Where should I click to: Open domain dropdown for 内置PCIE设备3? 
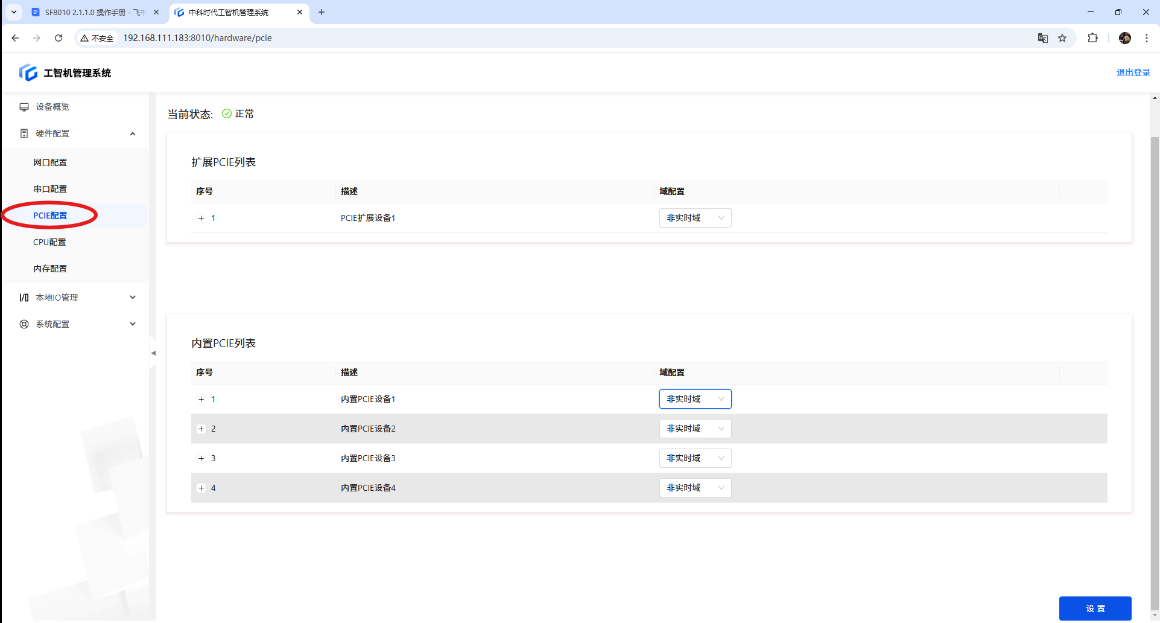click(695, 458)
